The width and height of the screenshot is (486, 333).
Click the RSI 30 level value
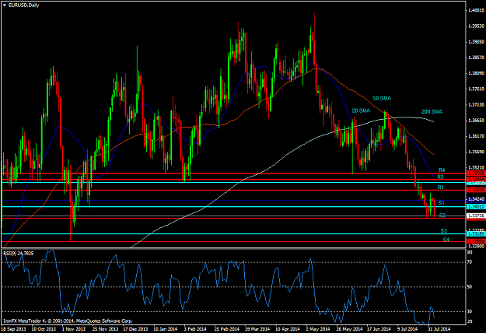point(470,312)
